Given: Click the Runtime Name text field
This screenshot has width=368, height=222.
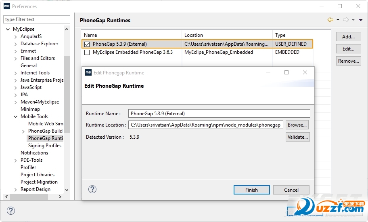Looking at the screenshot, I should tap(219, 114).
